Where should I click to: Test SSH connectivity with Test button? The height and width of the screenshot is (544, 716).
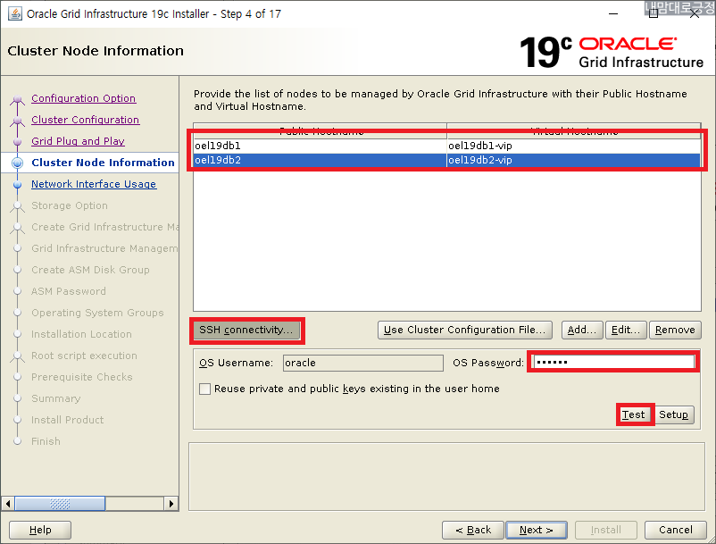pos(633,414)
